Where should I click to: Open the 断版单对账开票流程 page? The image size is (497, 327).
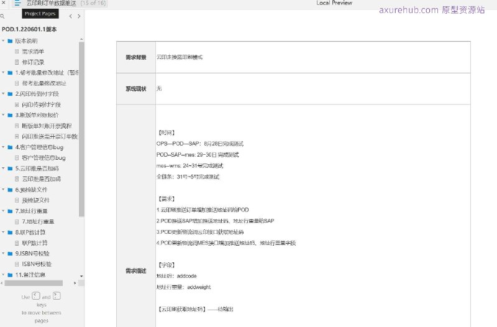click(47, 126)
